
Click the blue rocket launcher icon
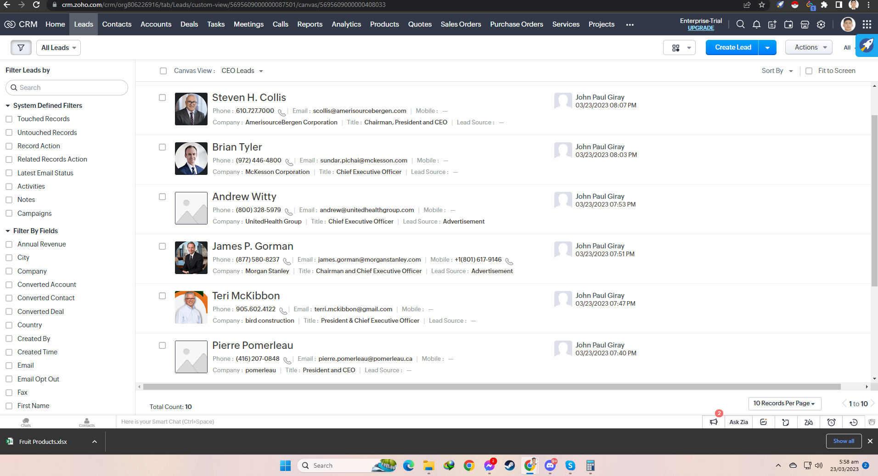coord(867,45)
